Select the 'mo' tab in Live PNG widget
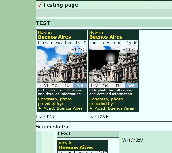 (x=54, y=85)
